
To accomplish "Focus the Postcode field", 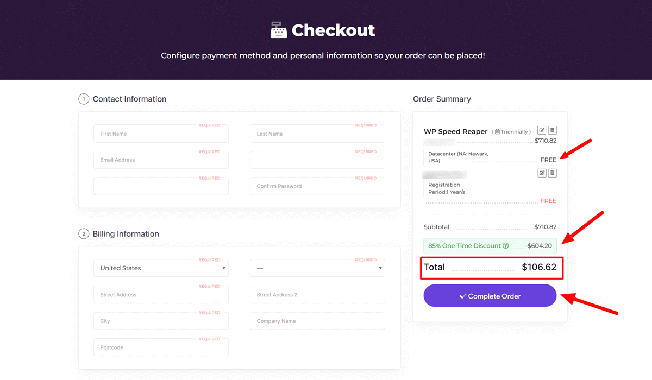I will point(161,347).
